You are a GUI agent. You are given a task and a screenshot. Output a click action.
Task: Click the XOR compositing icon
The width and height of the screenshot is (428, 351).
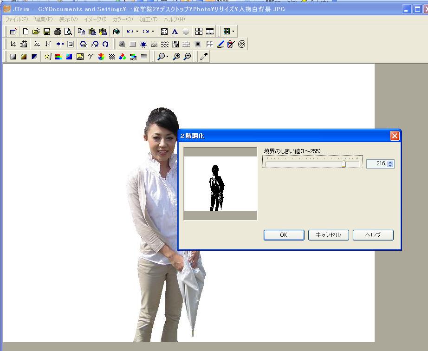pos(133,57)
